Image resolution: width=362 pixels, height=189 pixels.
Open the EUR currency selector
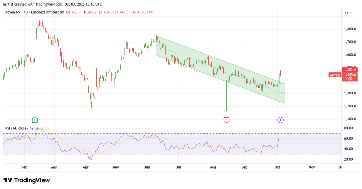pos(350,13)
